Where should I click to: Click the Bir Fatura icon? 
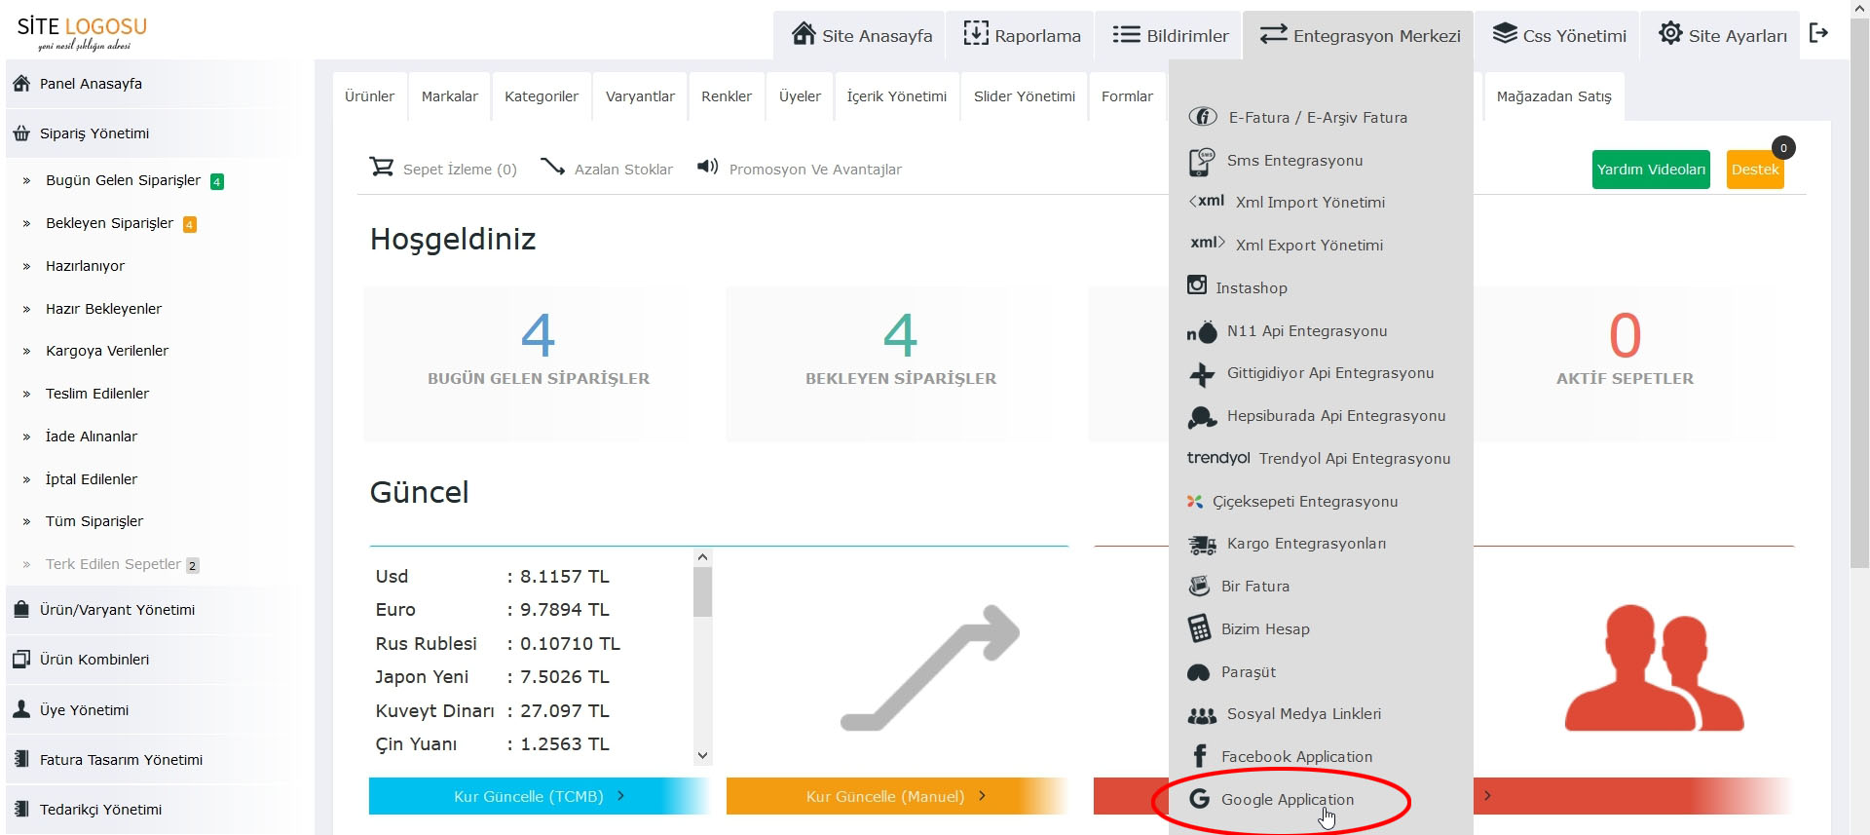[x=1199, y=587]
